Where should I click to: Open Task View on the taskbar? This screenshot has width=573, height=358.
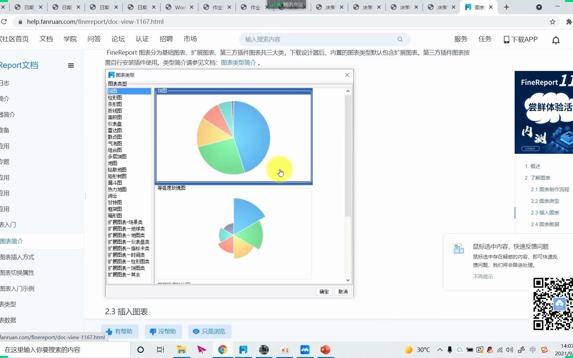coord(160,350)
